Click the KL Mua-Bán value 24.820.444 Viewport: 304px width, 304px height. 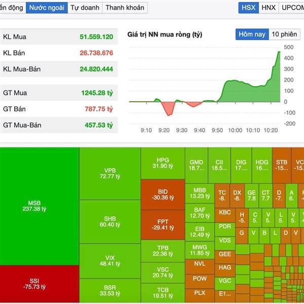[x=96, y=69]
